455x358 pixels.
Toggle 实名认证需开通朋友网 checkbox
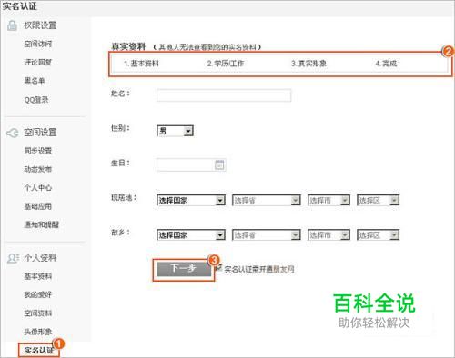[x=218, y=268]
